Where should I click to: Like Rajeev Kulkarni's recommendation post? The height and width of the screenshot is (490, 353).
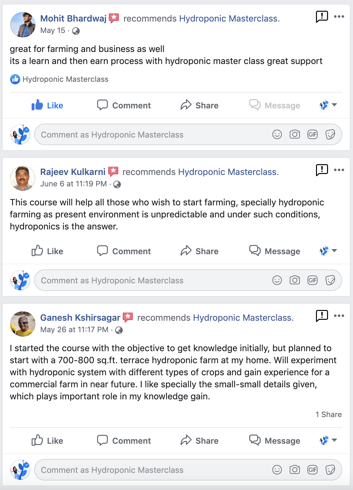pyautogui.click(x=47, y=251)
